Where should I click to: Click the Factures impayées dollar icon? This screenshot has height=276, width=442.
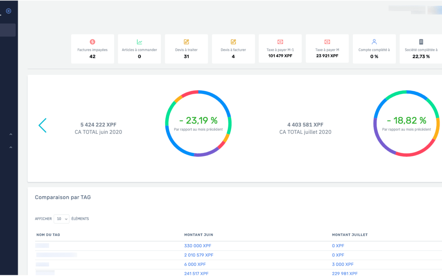[x=92, y=42]
